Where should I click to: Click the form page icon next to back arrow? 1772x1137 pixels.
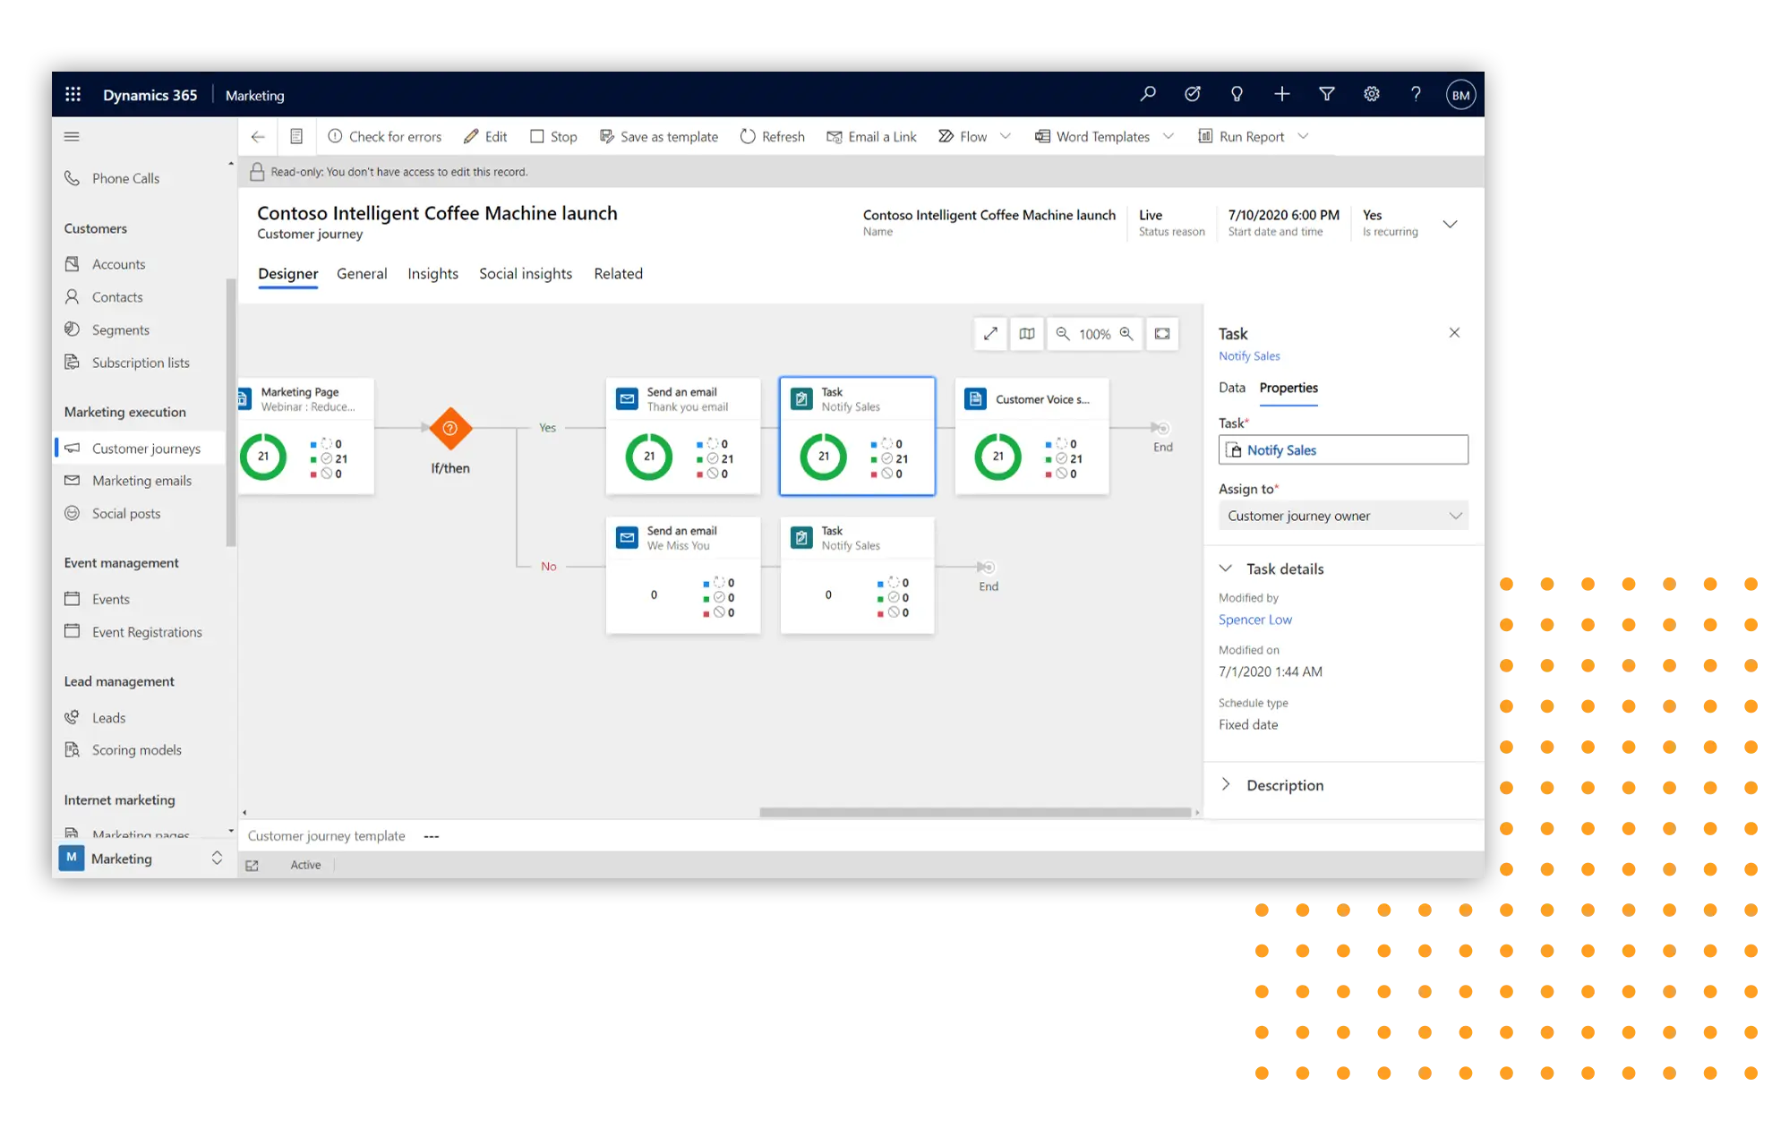[x=296, y=136]
